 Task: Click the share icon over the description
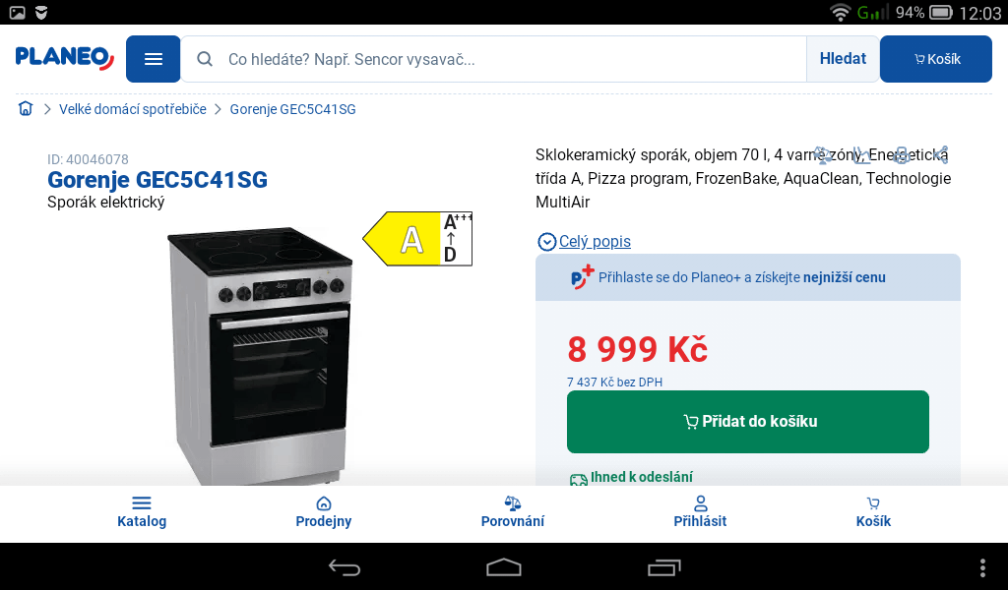click(x=940, y=154)
